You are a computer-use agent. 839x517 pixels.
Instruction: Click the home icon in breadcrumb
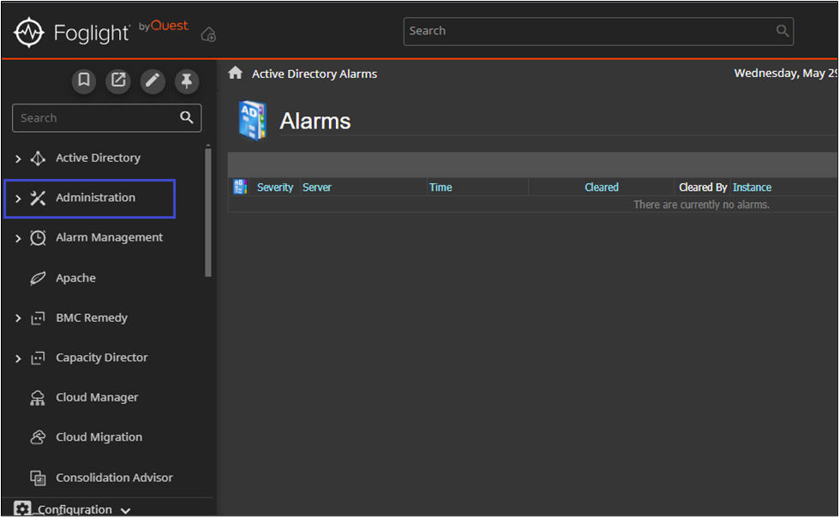pos(235,74)
